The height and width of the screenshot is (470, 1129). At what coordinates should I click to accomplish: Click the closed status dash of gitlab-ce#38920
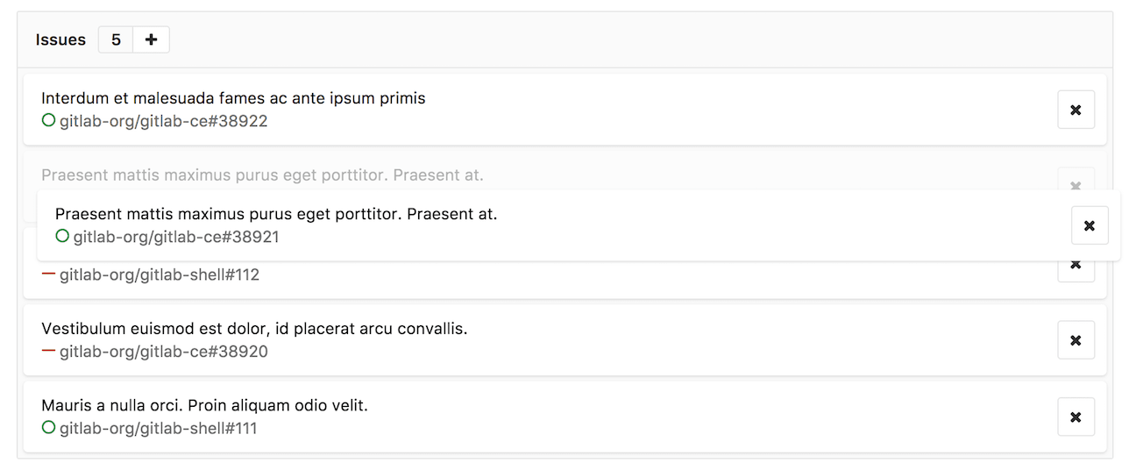49,351
